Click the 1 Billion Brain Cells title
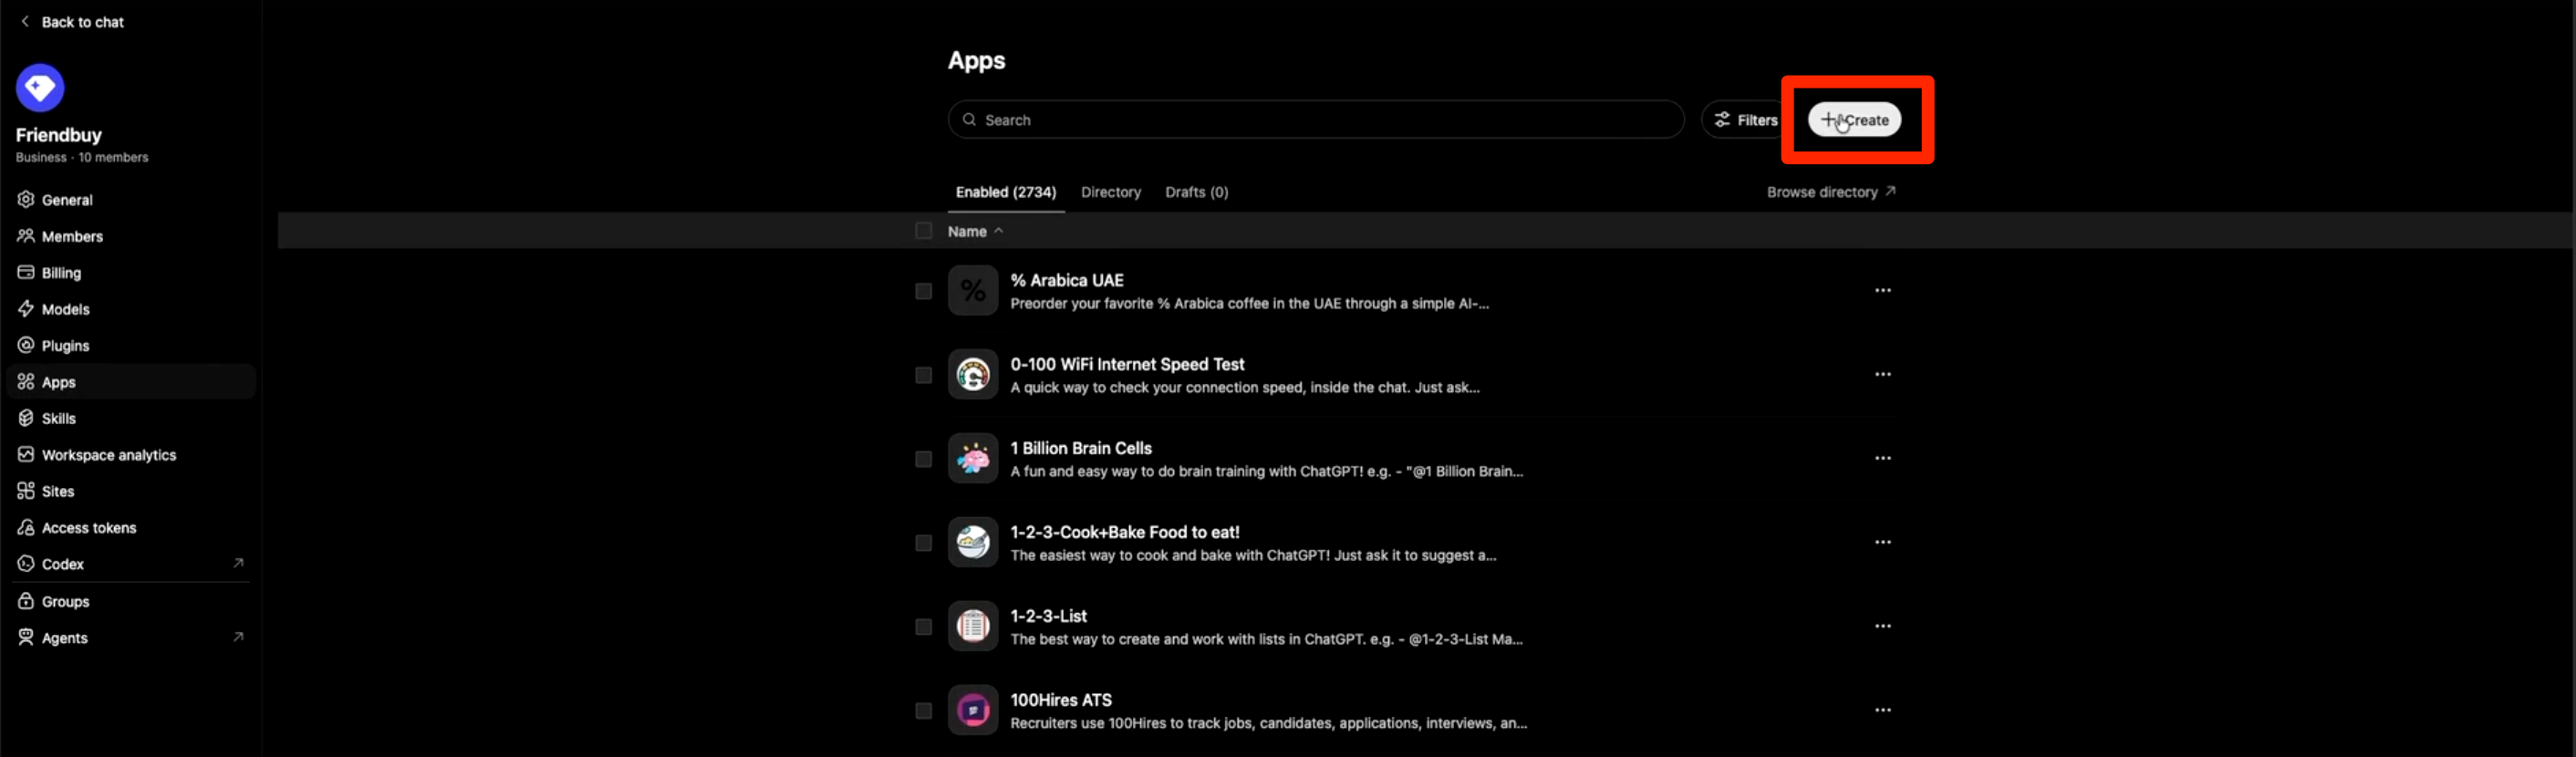This screenshot has height=757, width=2576. (1081, 448)
